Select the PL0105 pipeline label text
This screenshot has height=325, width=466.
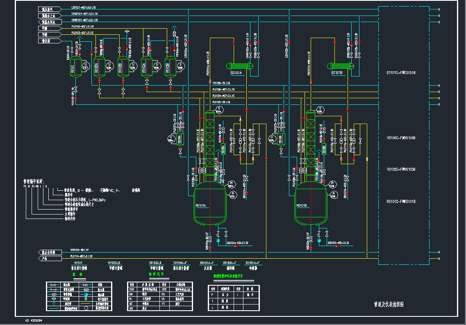tap(82, 26)
